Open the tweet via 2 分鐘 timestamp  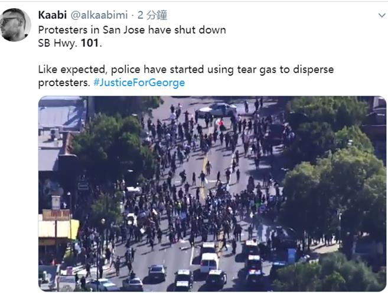click(x=152, y=15)
